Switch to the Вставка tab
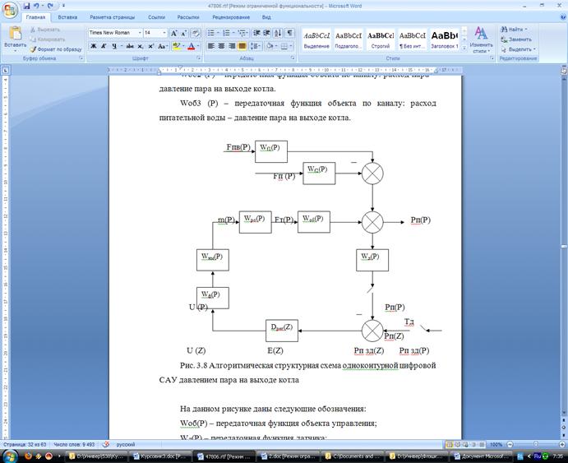568x463 pixels. click(67, 16)
